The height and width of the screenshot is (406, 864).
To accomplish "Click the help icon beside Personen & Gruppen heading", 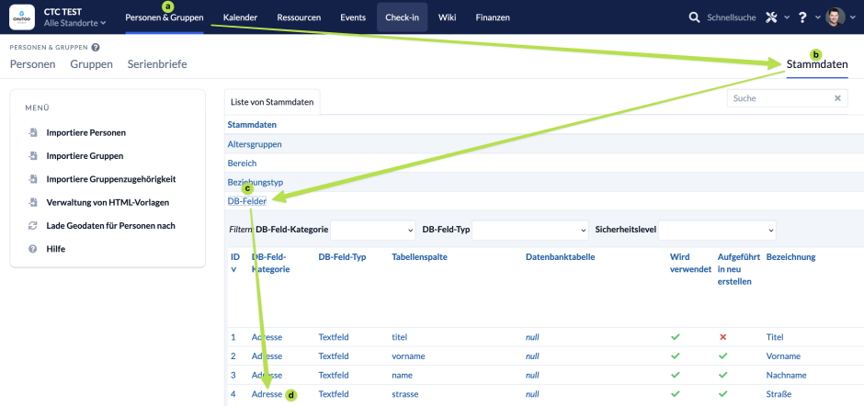I will click(x=96, y=48).
